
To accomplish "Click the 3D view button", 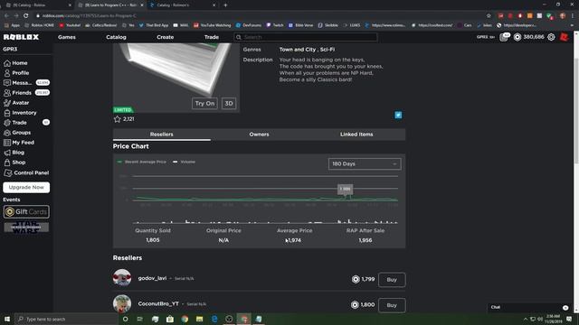I will [x=229, y=104].
